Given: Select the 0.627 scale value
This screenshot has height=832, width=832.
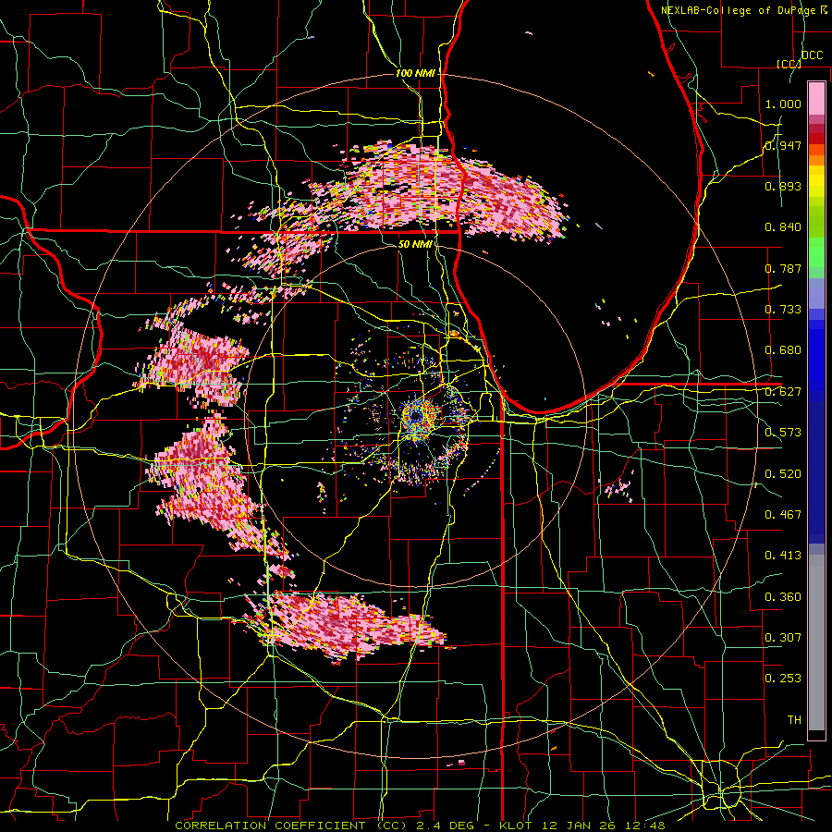Looking at the screenshot, I should 783,392.
